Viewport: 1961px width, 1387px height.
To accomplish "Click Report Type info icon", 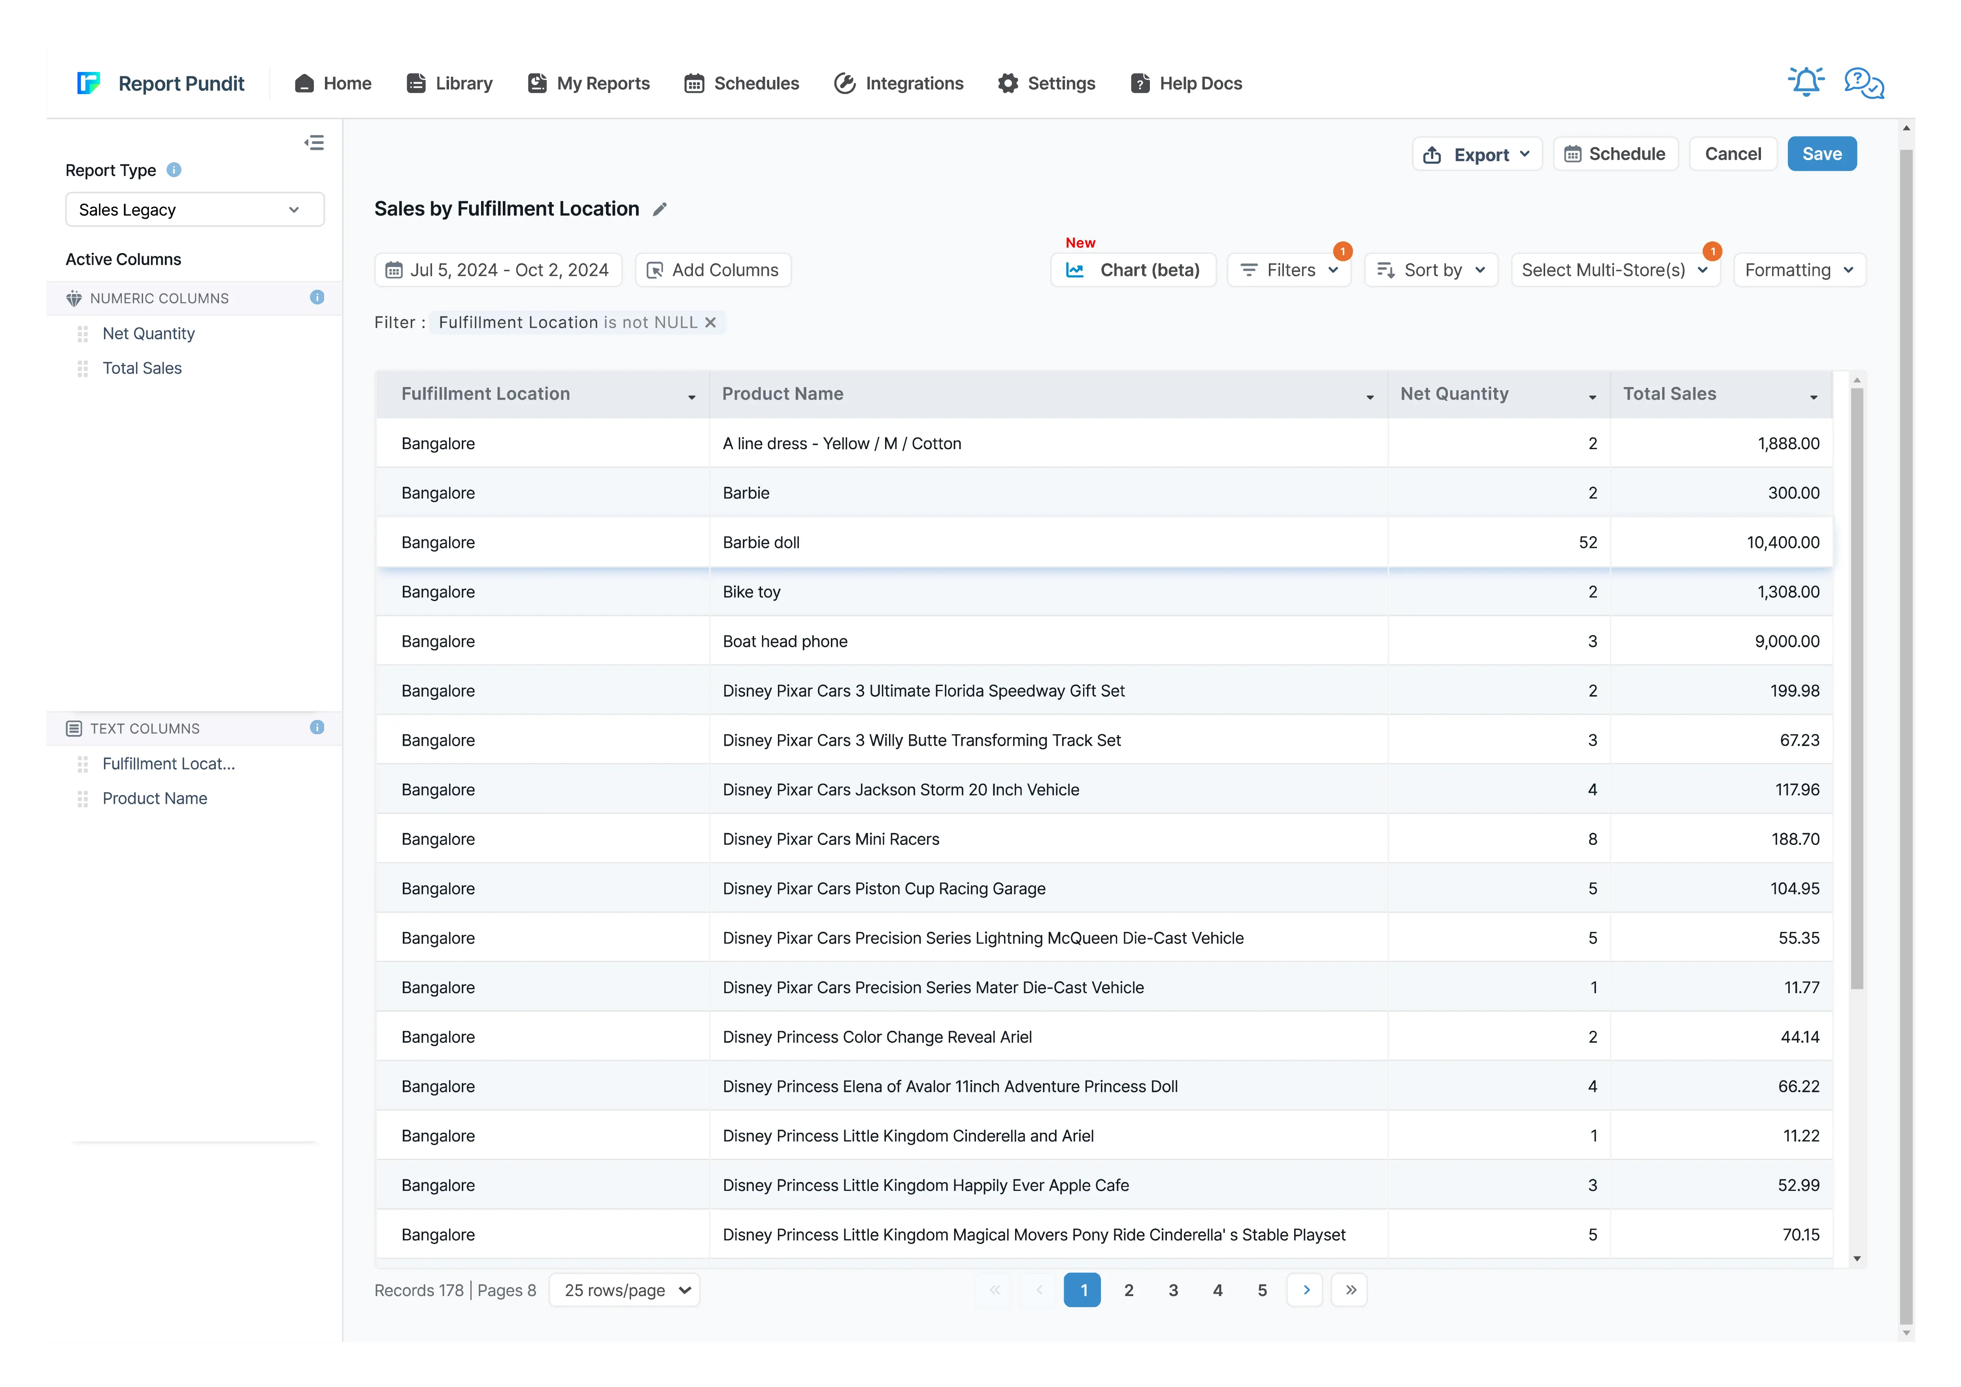I will pyautogui.click(x=174, y=170).
